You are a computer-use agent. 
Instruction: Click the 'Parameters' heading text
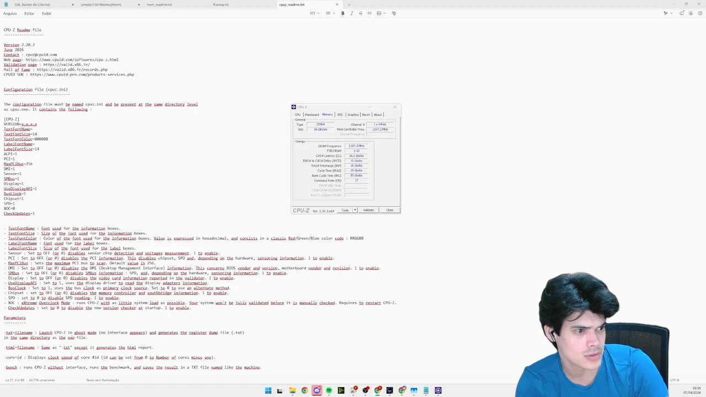coord(14,318)
